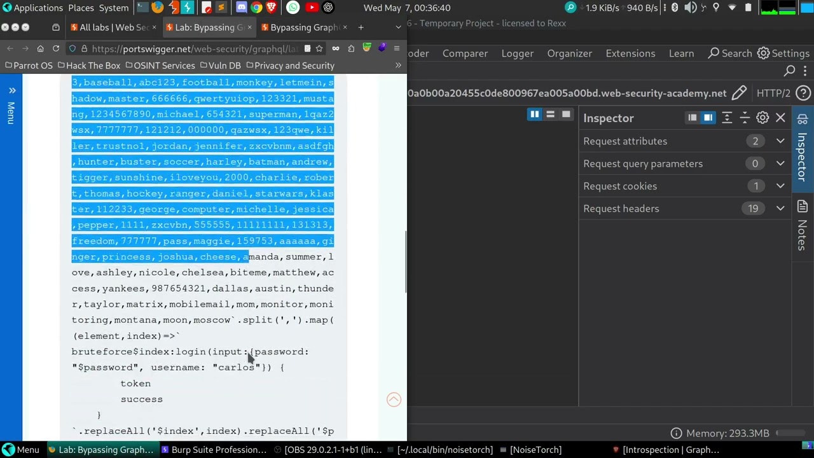814x458 pixels.
Task: Open the volume control tray icon
Action: pyautogui.click(x=690, y=8)
